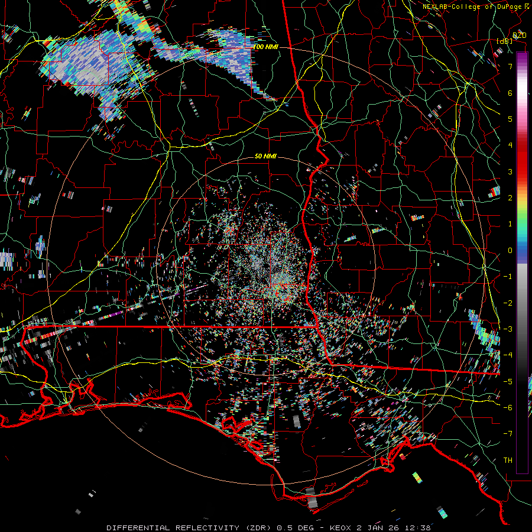
Task: Click the product caption at the bottom of the image
Action: (x=268, y=528)
